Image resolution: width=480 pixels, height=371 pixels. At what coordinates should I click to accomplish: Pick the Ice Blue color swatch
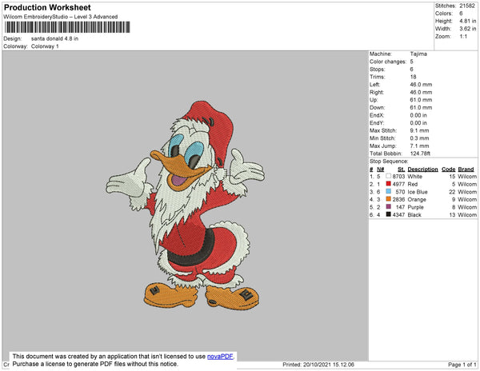coord(389,192)
